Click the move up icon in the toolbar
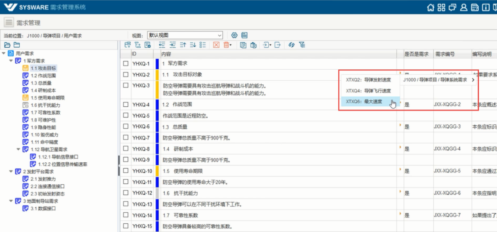This screenshot has height=232, width=497. (183, 45)
